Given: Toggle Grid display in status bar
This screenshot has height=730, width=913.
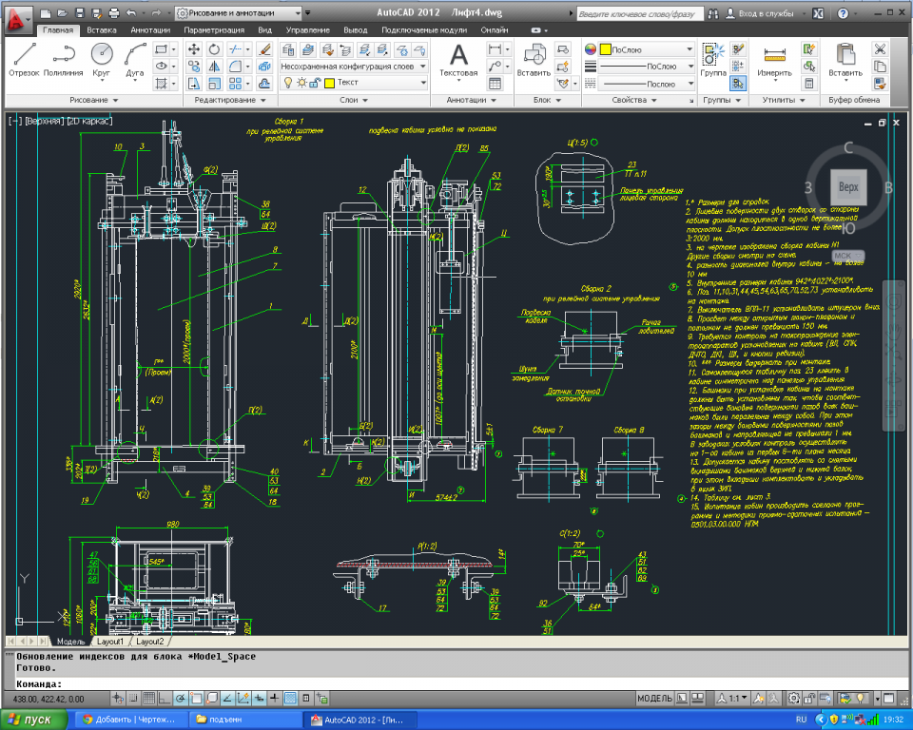Looking at the screenshot, I should pyautogui.click(x=149, y=698).
